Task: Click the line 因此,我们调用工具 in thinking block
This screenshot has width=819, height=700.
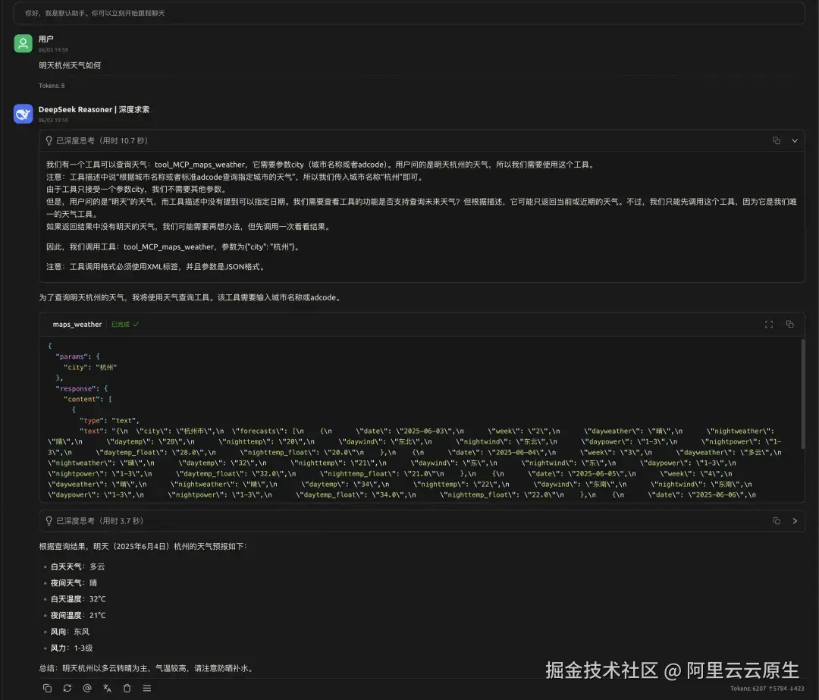Action: pos(174,246)
